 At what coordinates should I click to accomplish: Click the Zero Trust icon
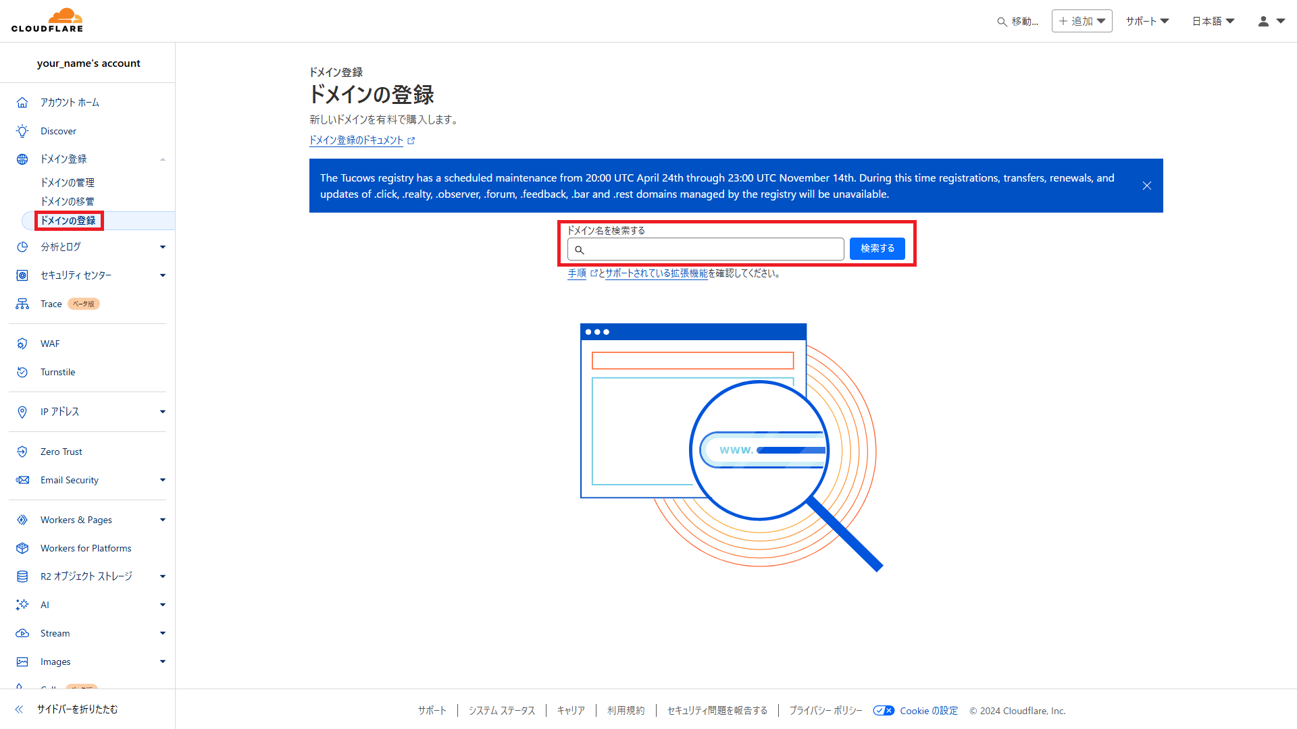22,452
